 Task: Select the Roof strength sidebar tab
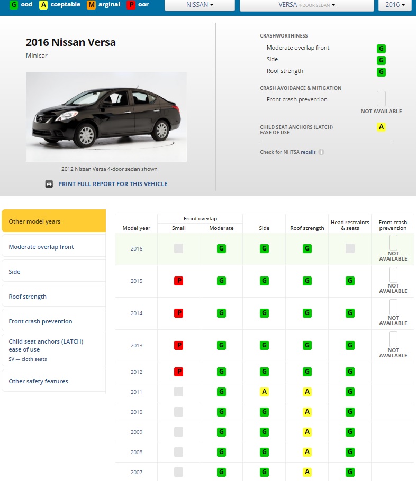(54, 296)
